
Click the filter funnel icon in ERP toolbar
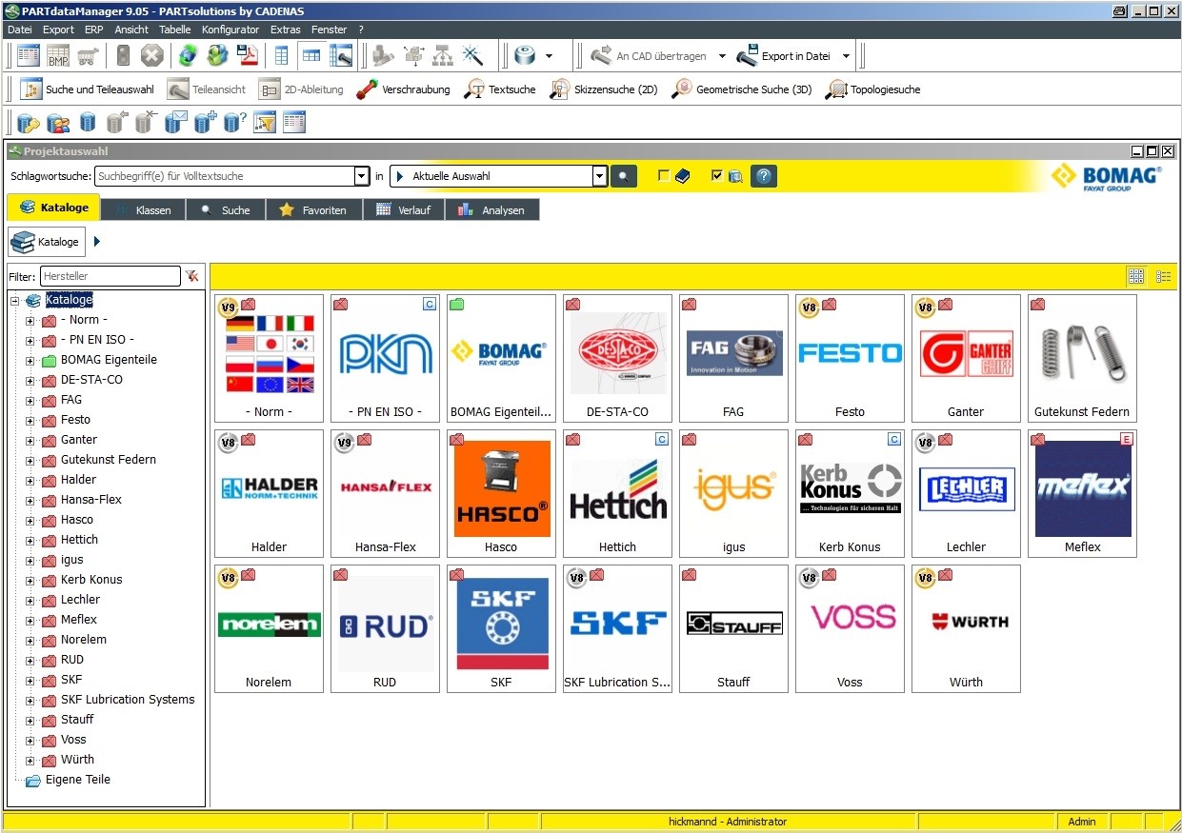[265, 122]
